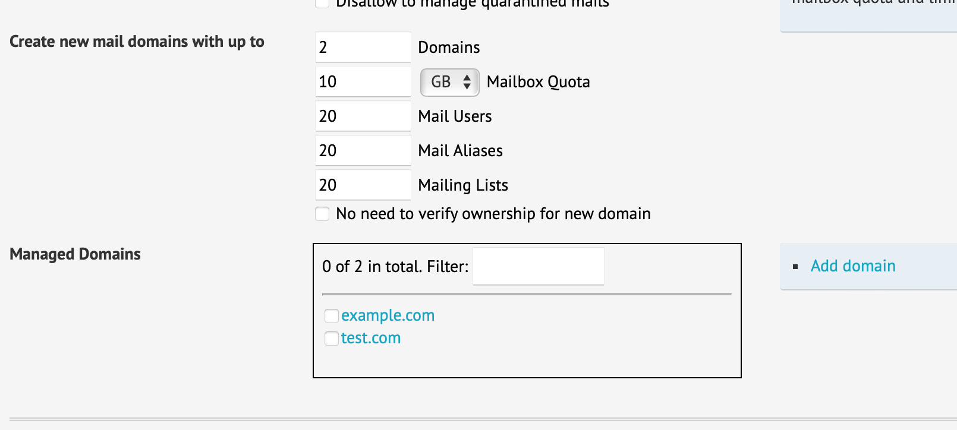Viewport: 957px width, 430px height.
Task: Click the Add domain link
Action: (x=852, y=266)
